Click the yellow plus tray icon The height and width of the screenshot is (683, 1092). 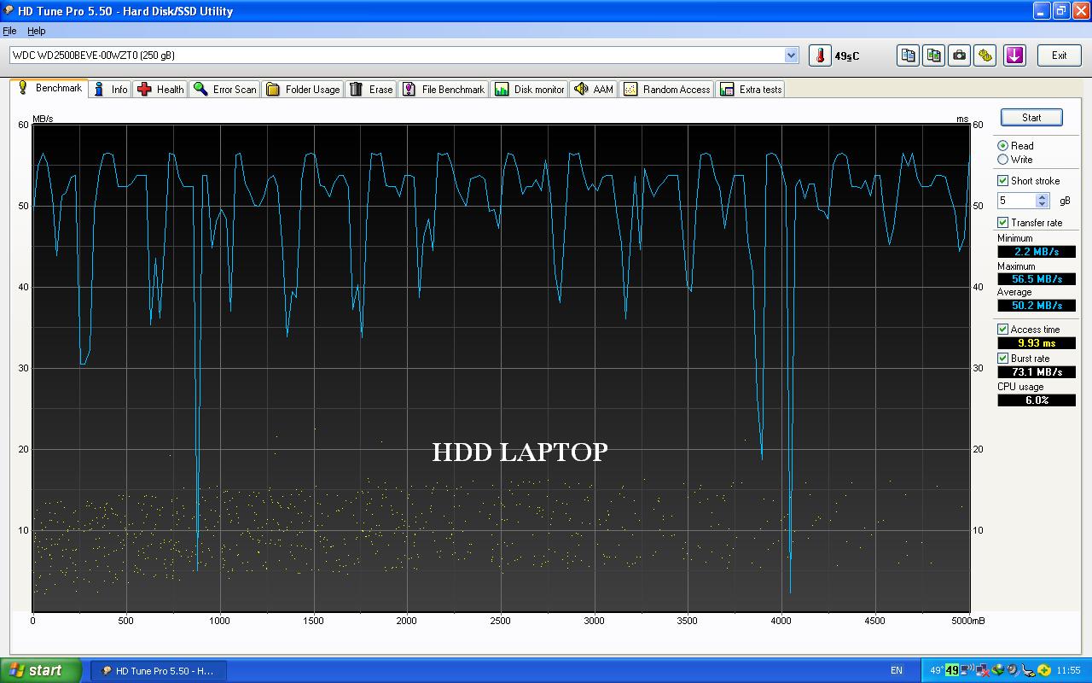(x=1043, y=670)
